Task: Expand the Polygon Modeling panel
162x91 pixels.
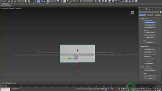Action: (6, 6)
